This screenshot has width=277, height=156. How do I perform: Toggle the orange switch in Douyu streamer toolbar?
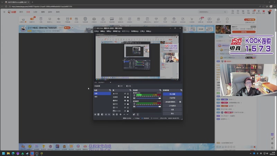click(32, 19)
